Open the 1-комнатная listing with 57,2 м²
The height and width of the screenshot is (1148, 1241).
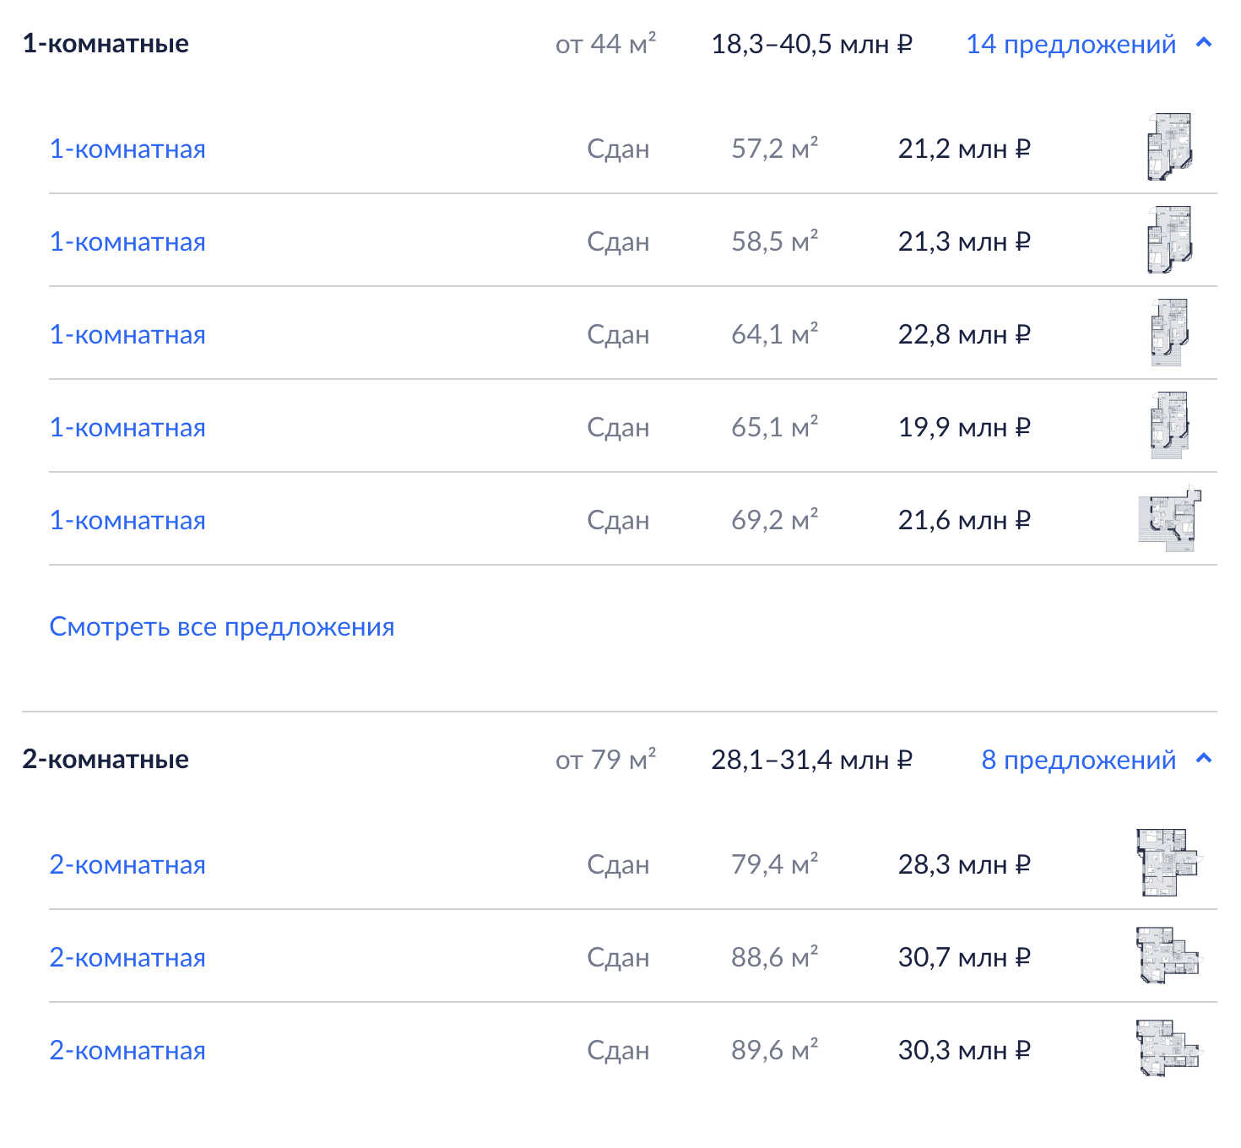(x=127, y=149)
